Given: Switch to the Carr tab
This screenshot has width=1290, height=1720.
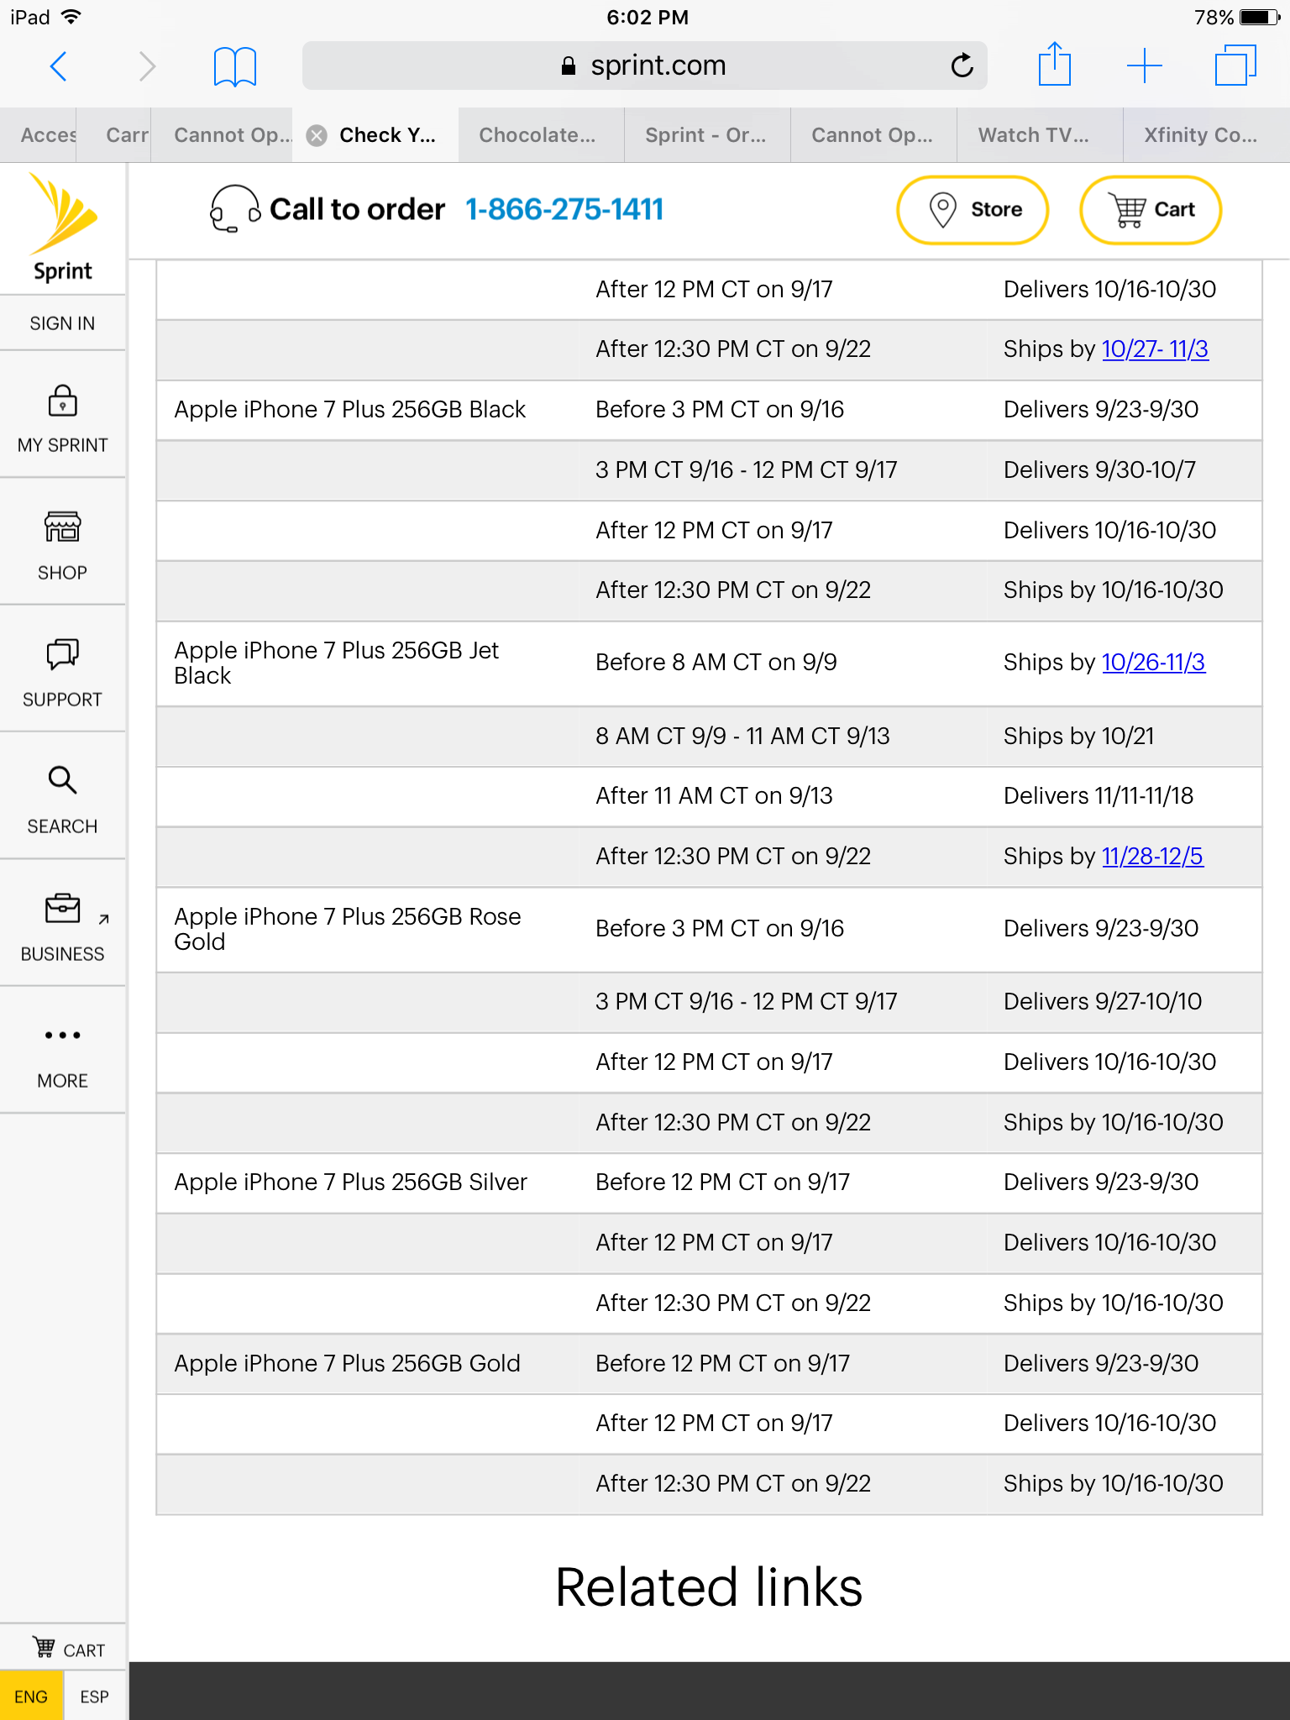Looking at the screenshot, I should (114, 135).
